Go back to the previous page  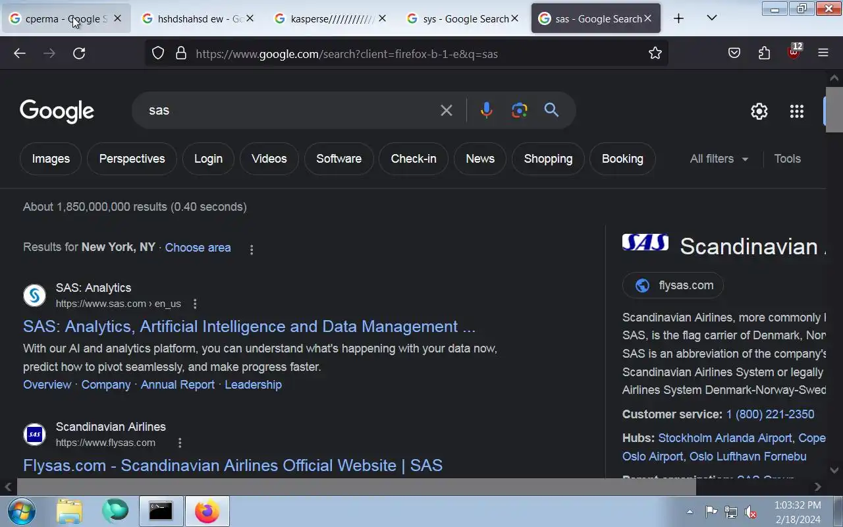tap(20, 53)
